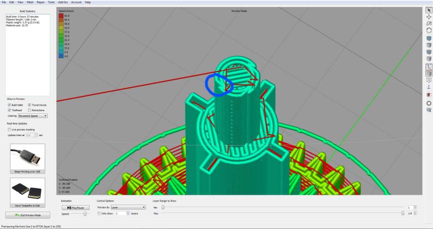
Task: Open the View menu
Action: 20,2
